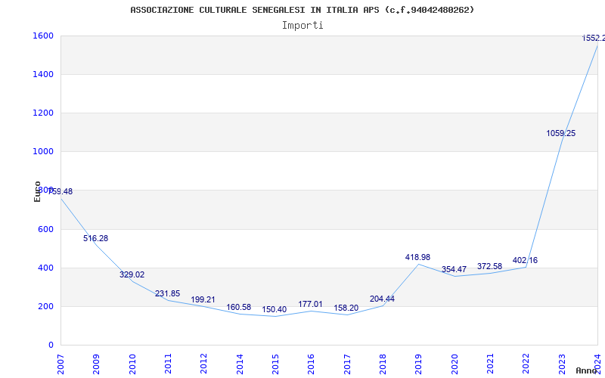The height and width of the screenshot is (378, 605).
Task: Select the 150.40 data label
Action: click(x=275, y=310)
